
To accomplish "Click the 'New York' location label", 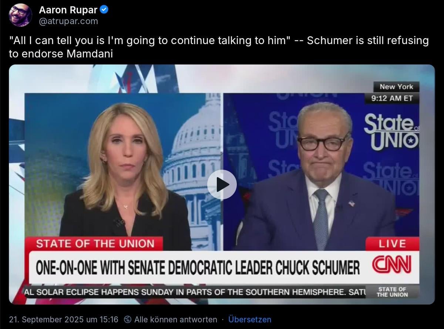I will tap(396, 87).
